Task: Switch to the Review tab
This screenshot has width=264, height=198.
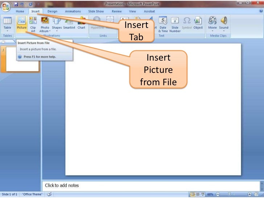Action: click(116, 11)
